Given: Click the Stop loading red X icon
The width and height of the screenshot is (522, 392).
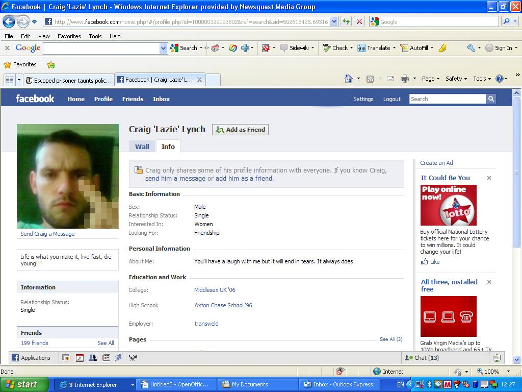Looking at the screenshot, I should point(359,22).
